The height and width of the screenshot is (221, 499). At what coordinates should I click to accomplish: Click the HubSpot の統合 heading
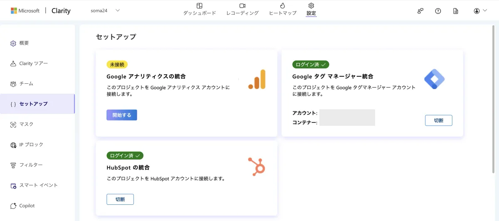(x=128, y=168)
